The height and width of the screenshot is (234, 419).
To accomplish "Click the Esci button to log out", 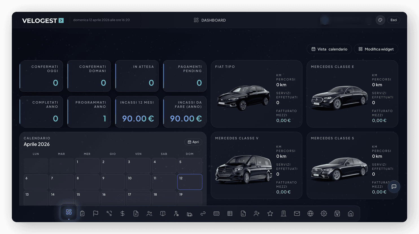I will (x=394, y=20).
